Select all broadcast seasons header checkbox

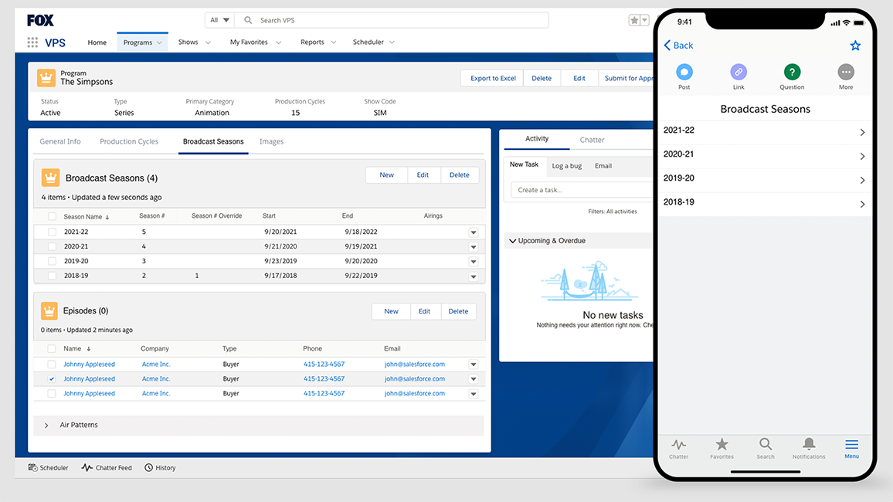pyautogui.click(x=52, y=216)
